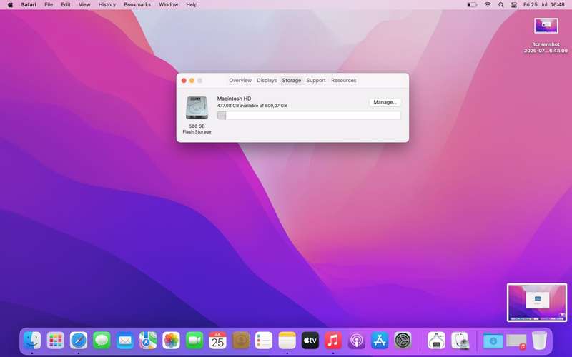Screen dimensions: 572x357
Task: Switch to the Resources tab
Action: [344, 80]
